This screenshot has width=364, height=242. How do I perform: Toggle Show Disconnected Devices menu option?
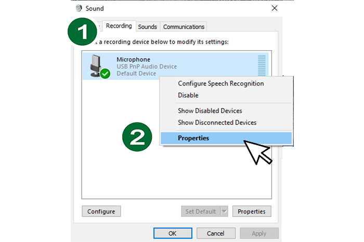coord(217,123)
